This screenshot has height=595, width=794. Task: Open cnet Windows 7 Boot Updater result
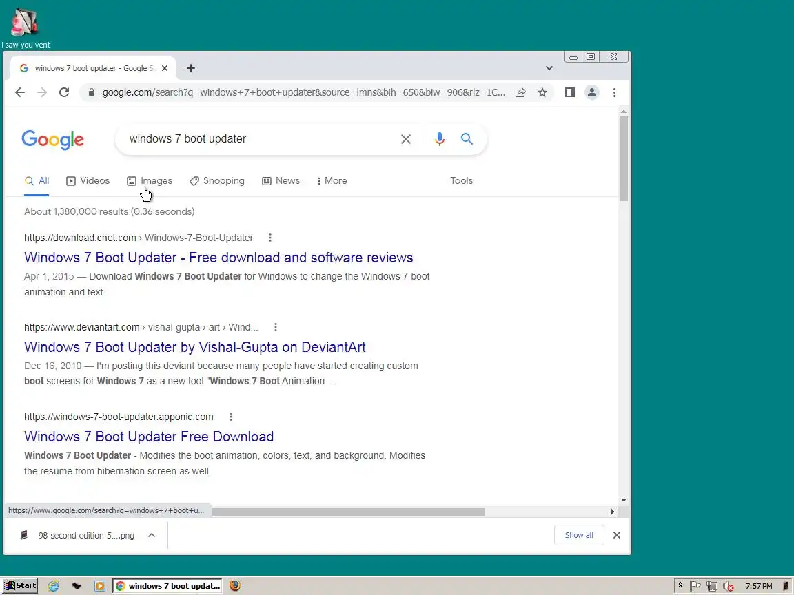point(218,258)
